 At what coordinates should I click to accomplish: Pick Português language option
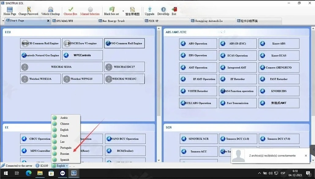(x=66, y=148)
